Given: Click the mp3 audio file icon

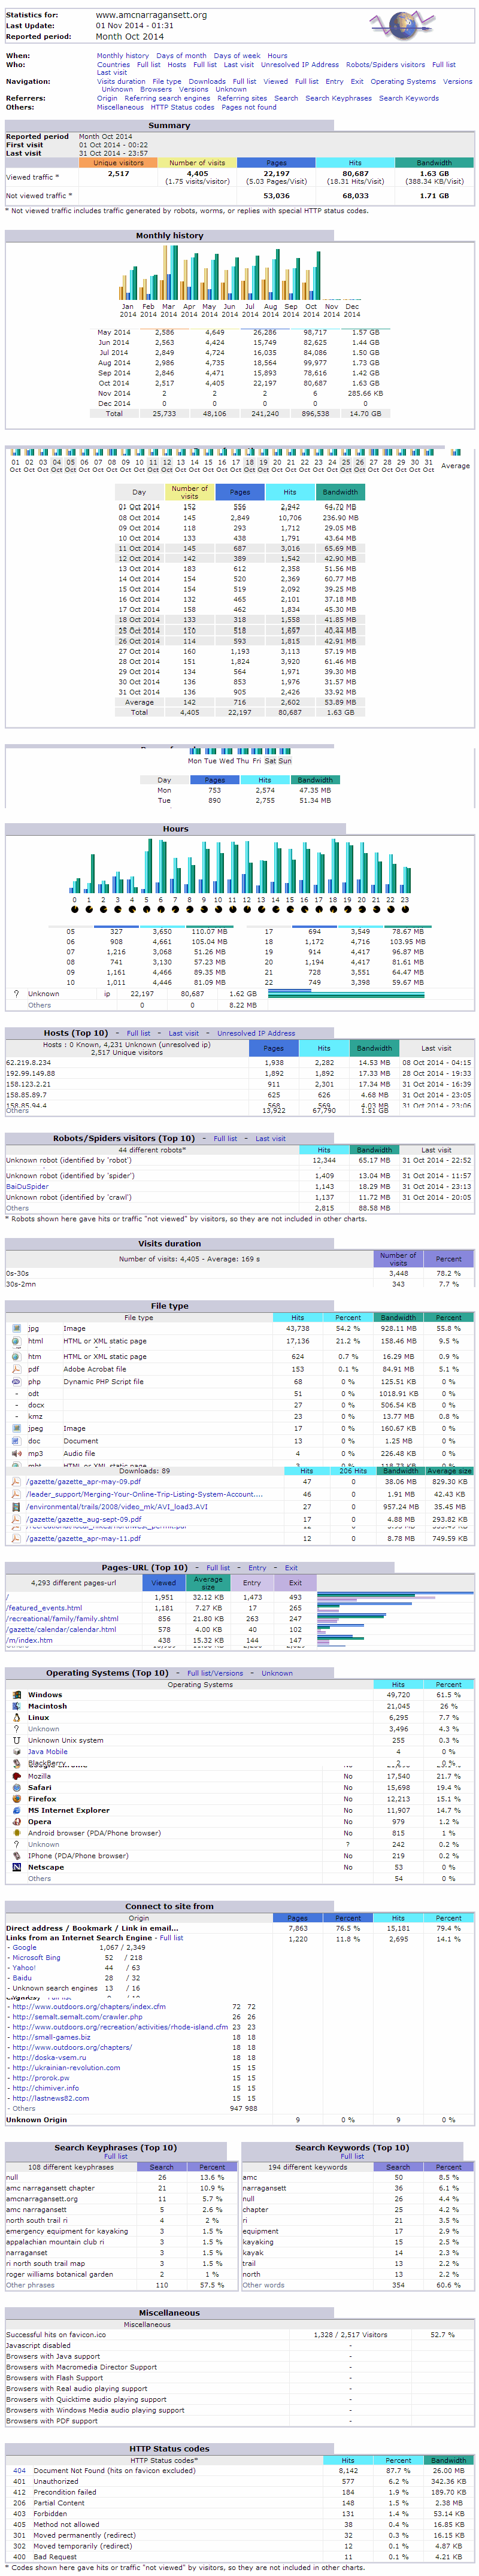Looking at the screenshot, I should pos(16,1453).
